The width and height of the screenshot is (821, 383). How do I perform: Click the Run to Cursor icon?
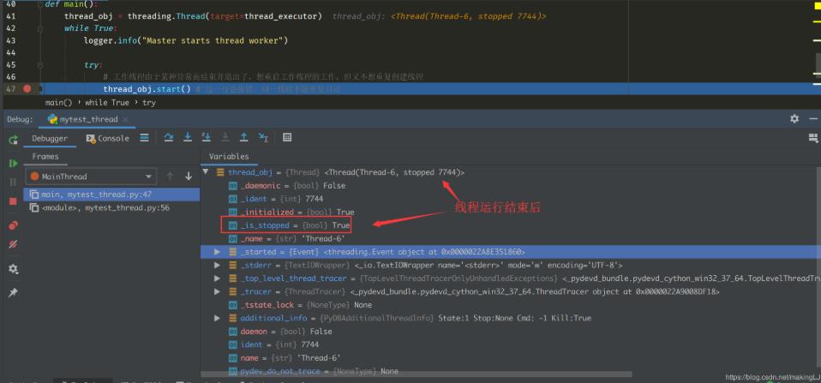tap(263, 138)
